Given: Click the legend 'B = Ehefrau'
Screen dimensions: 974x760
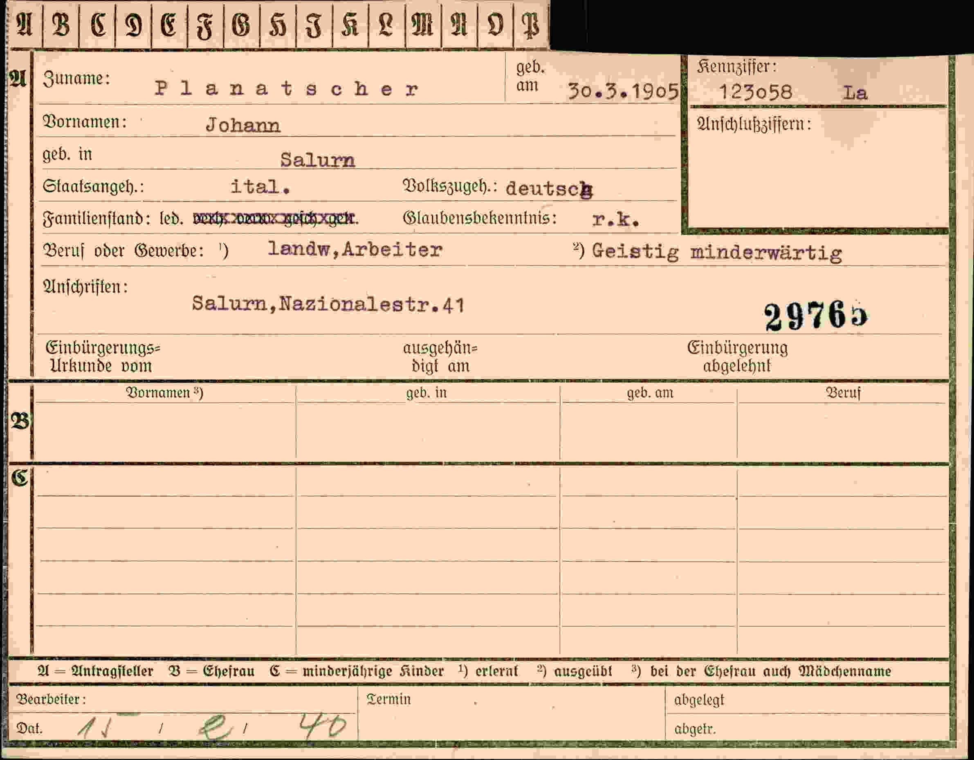Looking at the screenshot, I should tap(211, 672).
